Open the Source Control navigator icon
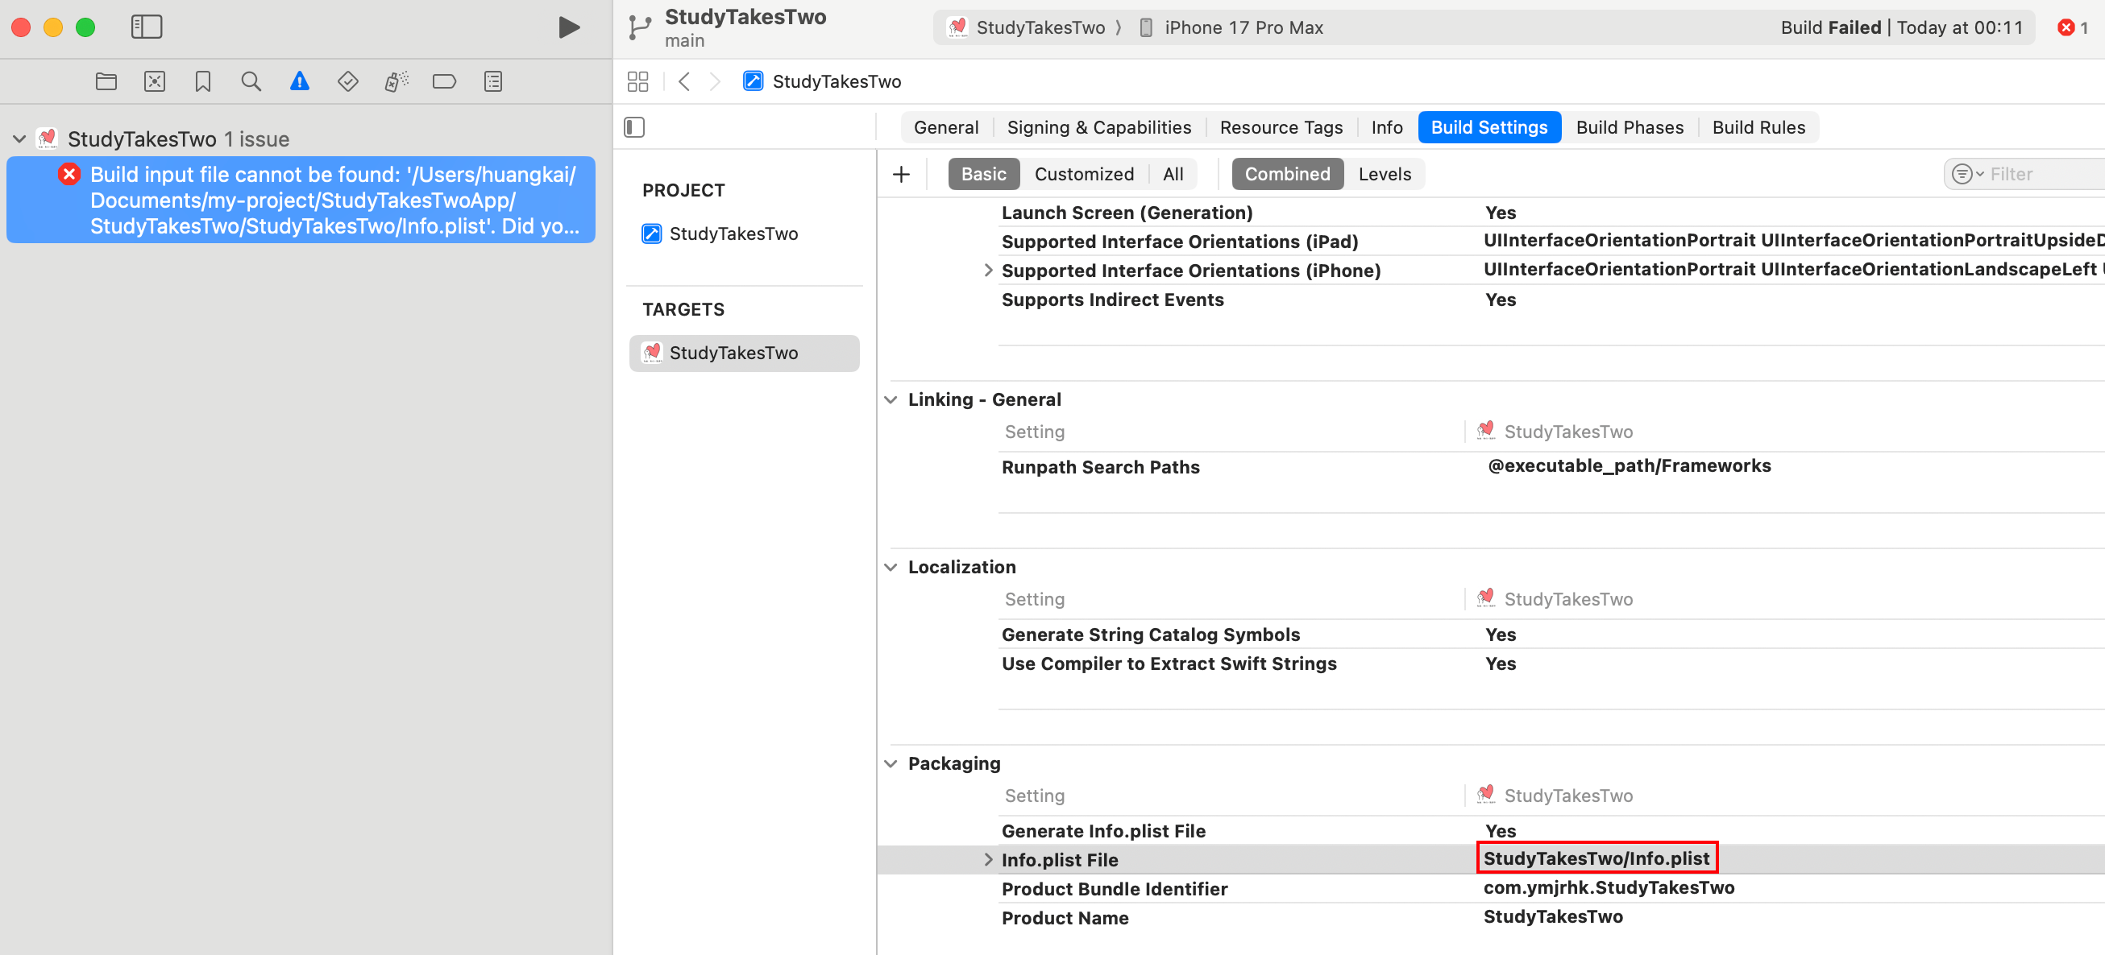Screen dimensions: 2105x955 click(155, 81)
